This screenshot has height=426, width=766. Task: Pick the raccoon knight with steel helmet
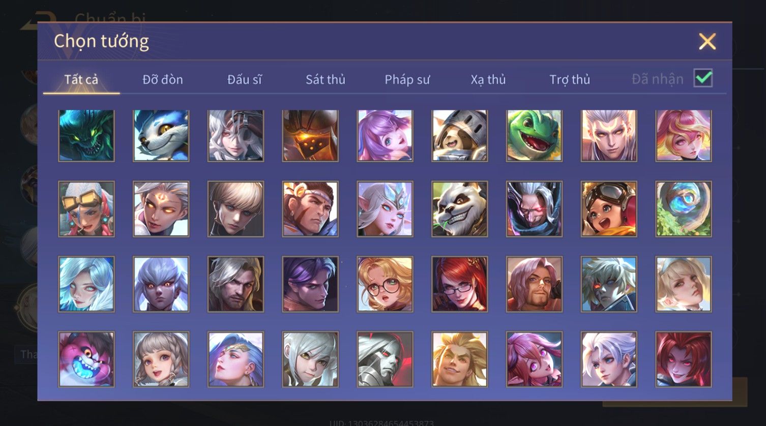(x=460, y=136)
